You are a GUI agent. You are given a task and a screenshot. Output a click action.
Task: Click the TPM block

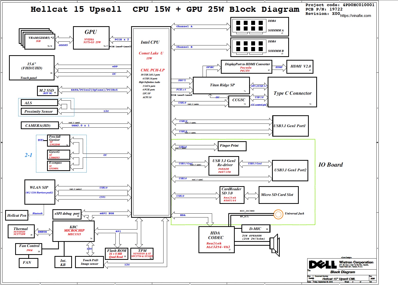[x=142, y=254]
